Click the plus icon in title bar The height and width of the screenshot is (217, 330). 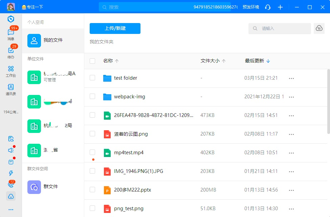(280, 7)
